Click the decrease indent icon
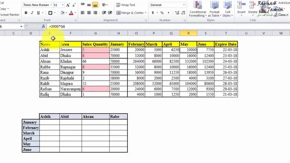The image size is (290, 163). pyautogui.click(x=104, y=13)
